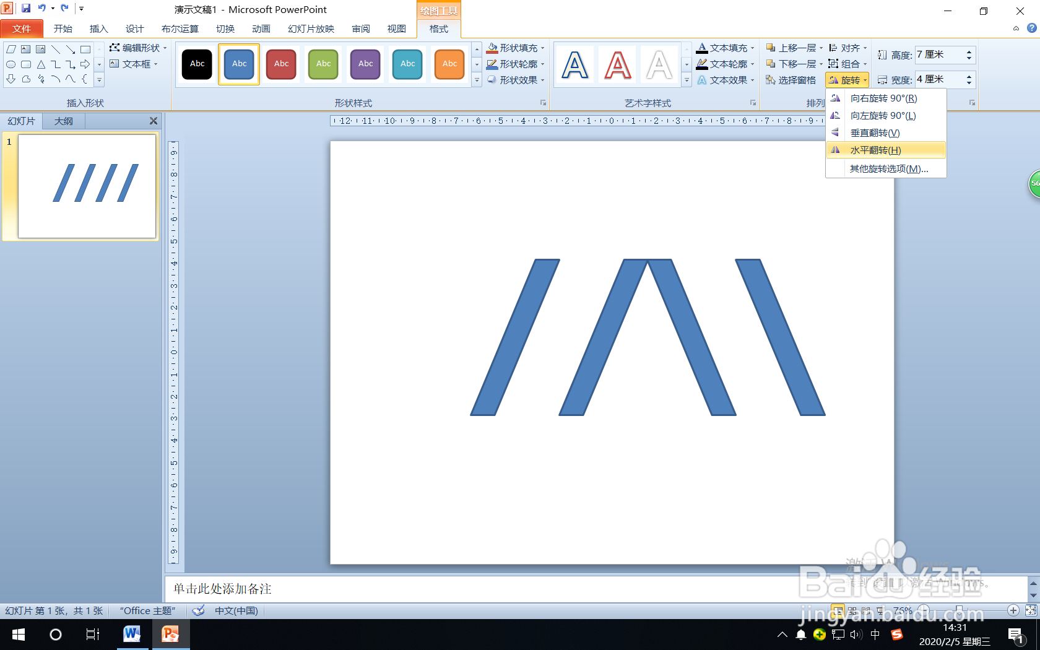The image size is (1040, 650).
Task: Switch to the Insert (插入) ribbon tab
Action: [98, 29]
